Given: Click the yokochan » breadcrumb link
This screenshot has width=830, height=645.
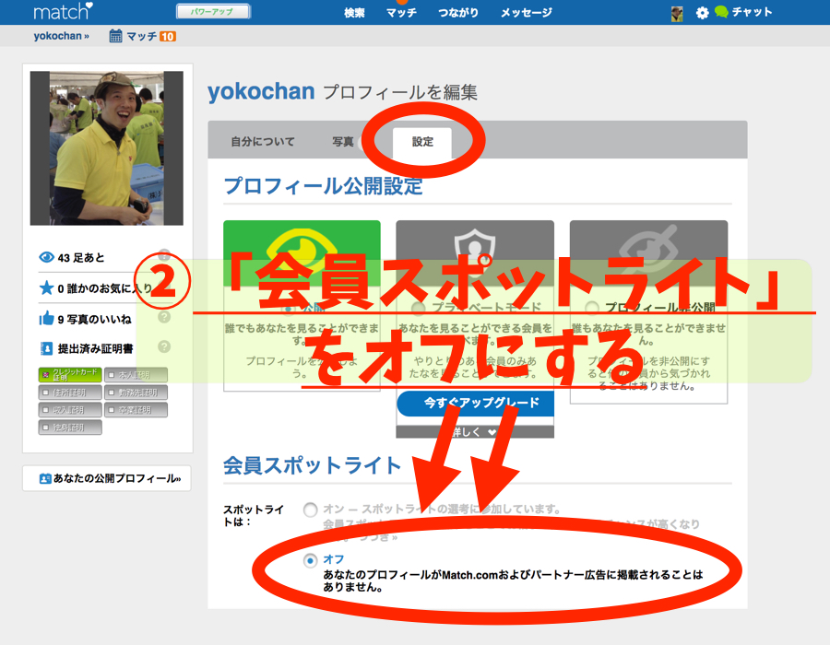Looking at the screenshot, I should (62, 36).
